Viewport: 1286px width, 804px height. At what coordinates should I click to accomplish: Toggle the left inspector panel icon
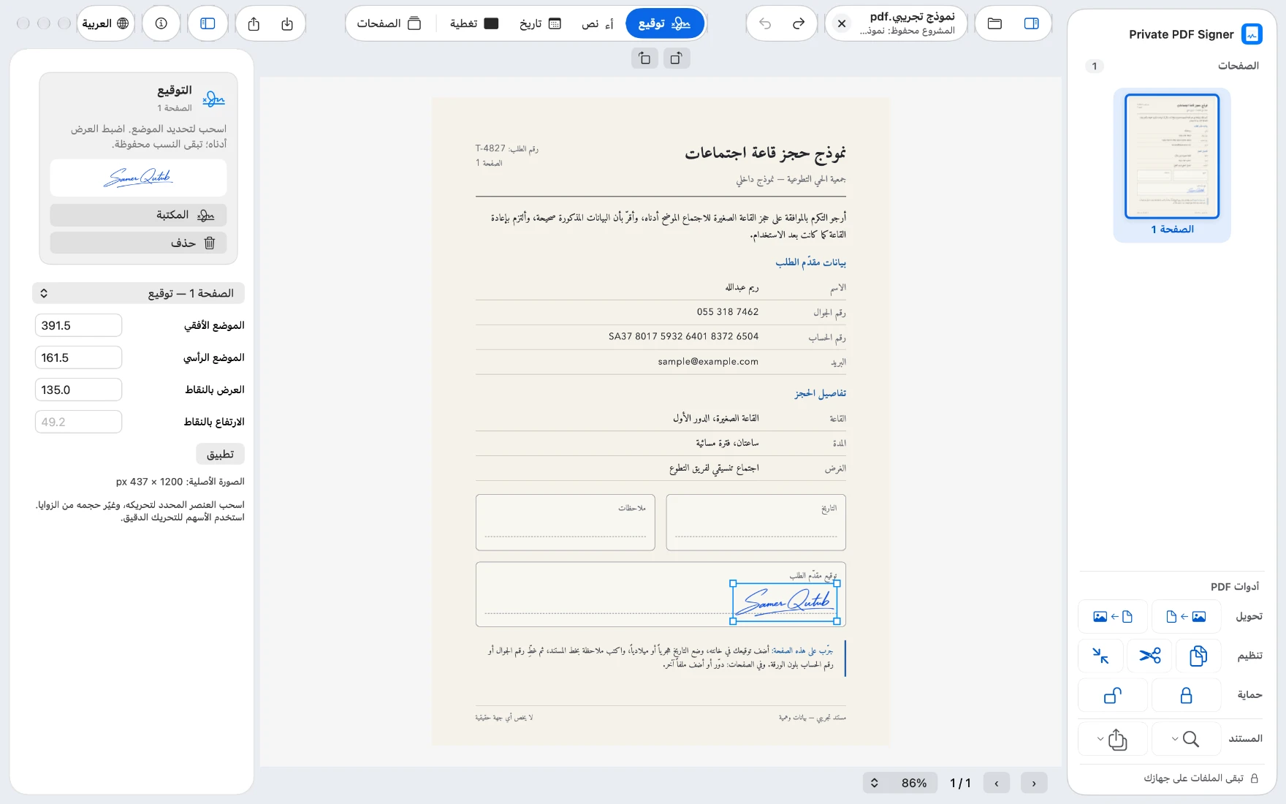coord(208,23)
